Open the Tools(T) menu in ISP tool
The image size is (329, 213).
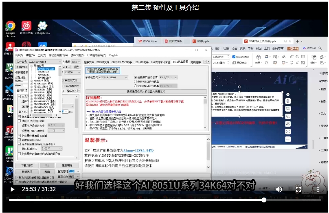(42, 55)
